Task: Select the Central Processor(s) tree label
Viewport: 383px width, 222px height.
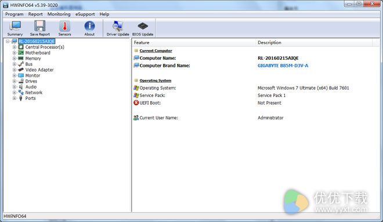Action: tap(45, 47)
